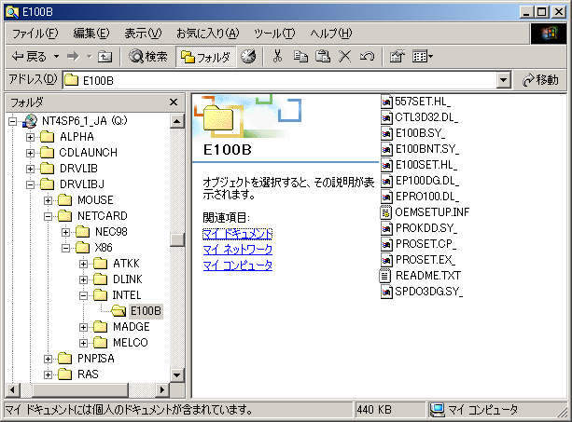This screenshot has height=422, width=572.
Task: Collapse the DRVLIBJ folder node
Action: (30, 184)
